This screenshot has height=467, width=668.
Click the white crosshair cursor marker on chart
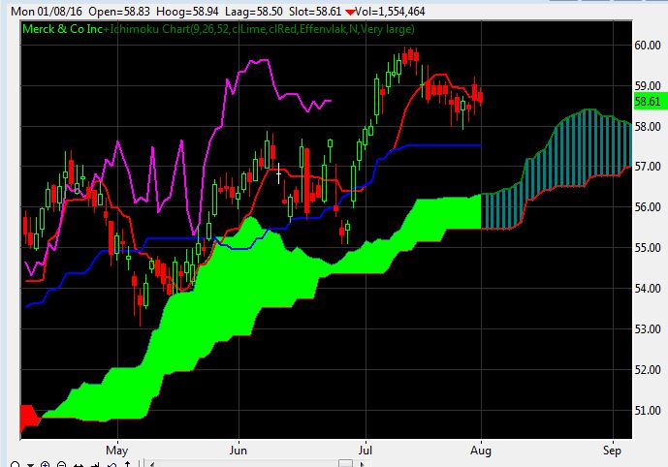tap(278, 173)
